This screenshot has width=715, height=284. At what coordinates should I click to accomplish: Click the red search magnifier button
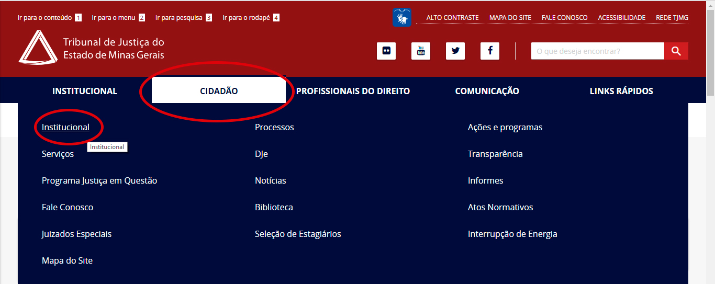point(676,51)
